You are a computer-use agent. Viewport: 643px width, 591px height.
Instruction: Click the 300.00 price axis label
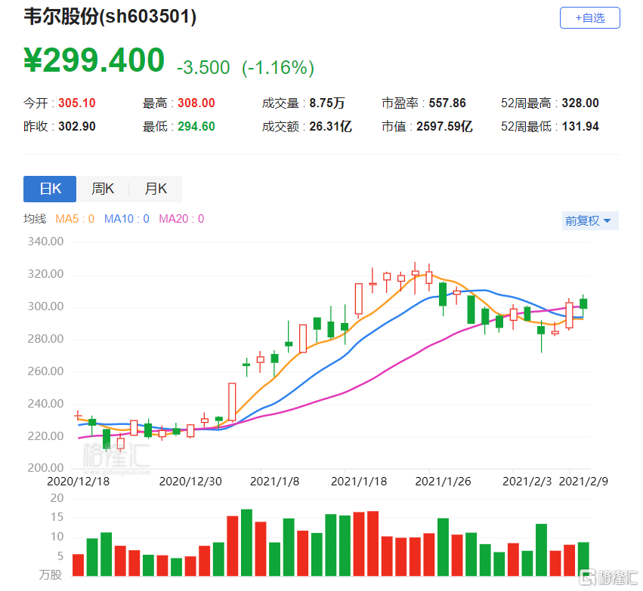click(x=45, y=306)
